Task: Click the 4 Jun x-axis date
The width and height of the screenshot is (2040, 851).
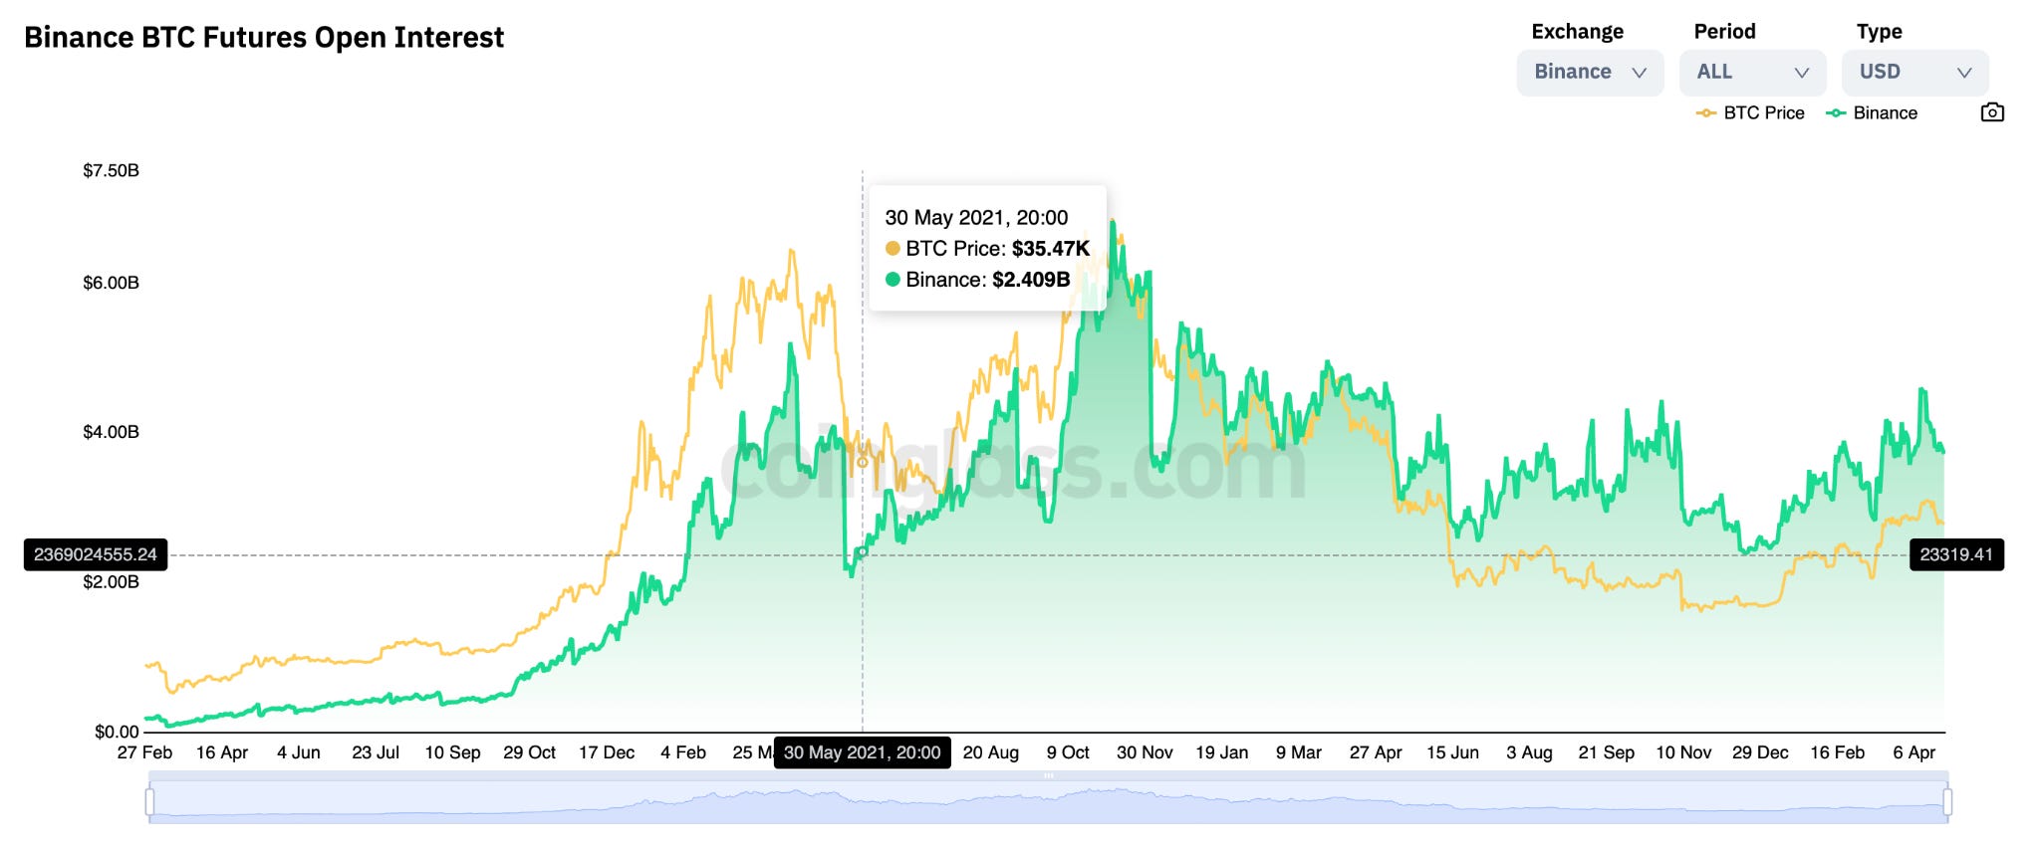Action: coord(299,753)
